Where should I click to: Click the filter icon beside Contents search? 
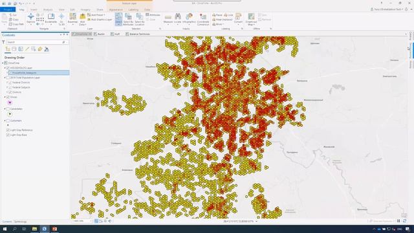coord(3,42)
